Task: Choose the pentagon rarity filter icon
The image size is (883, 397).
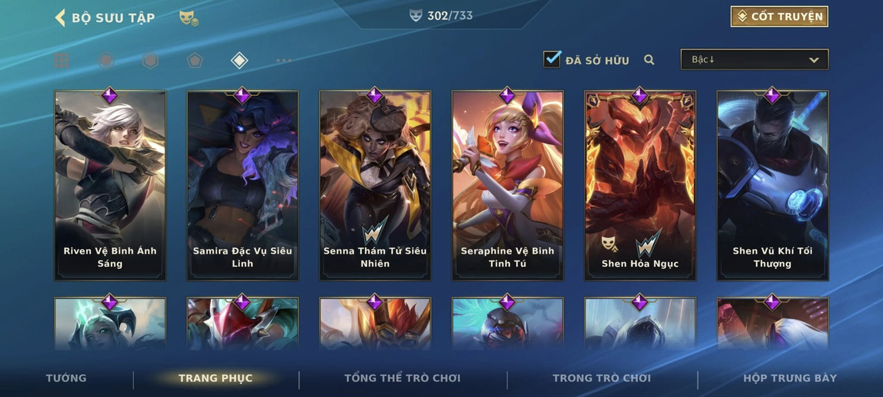Action: (x=195, y=61)
